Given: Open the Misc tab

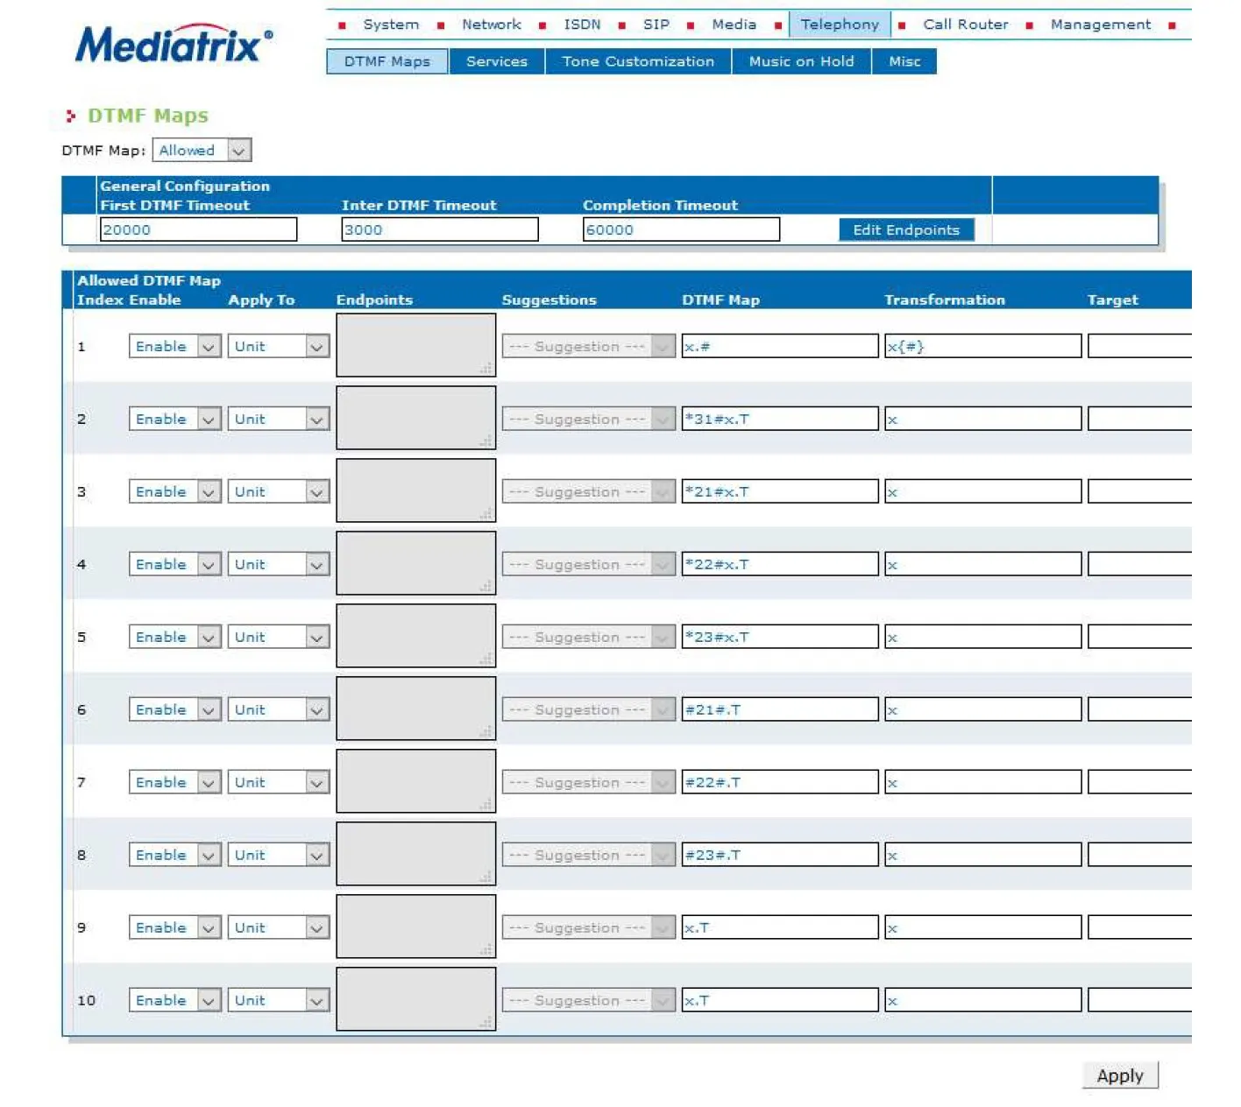Looking at the screenshot, I should [x=904, y=61].
